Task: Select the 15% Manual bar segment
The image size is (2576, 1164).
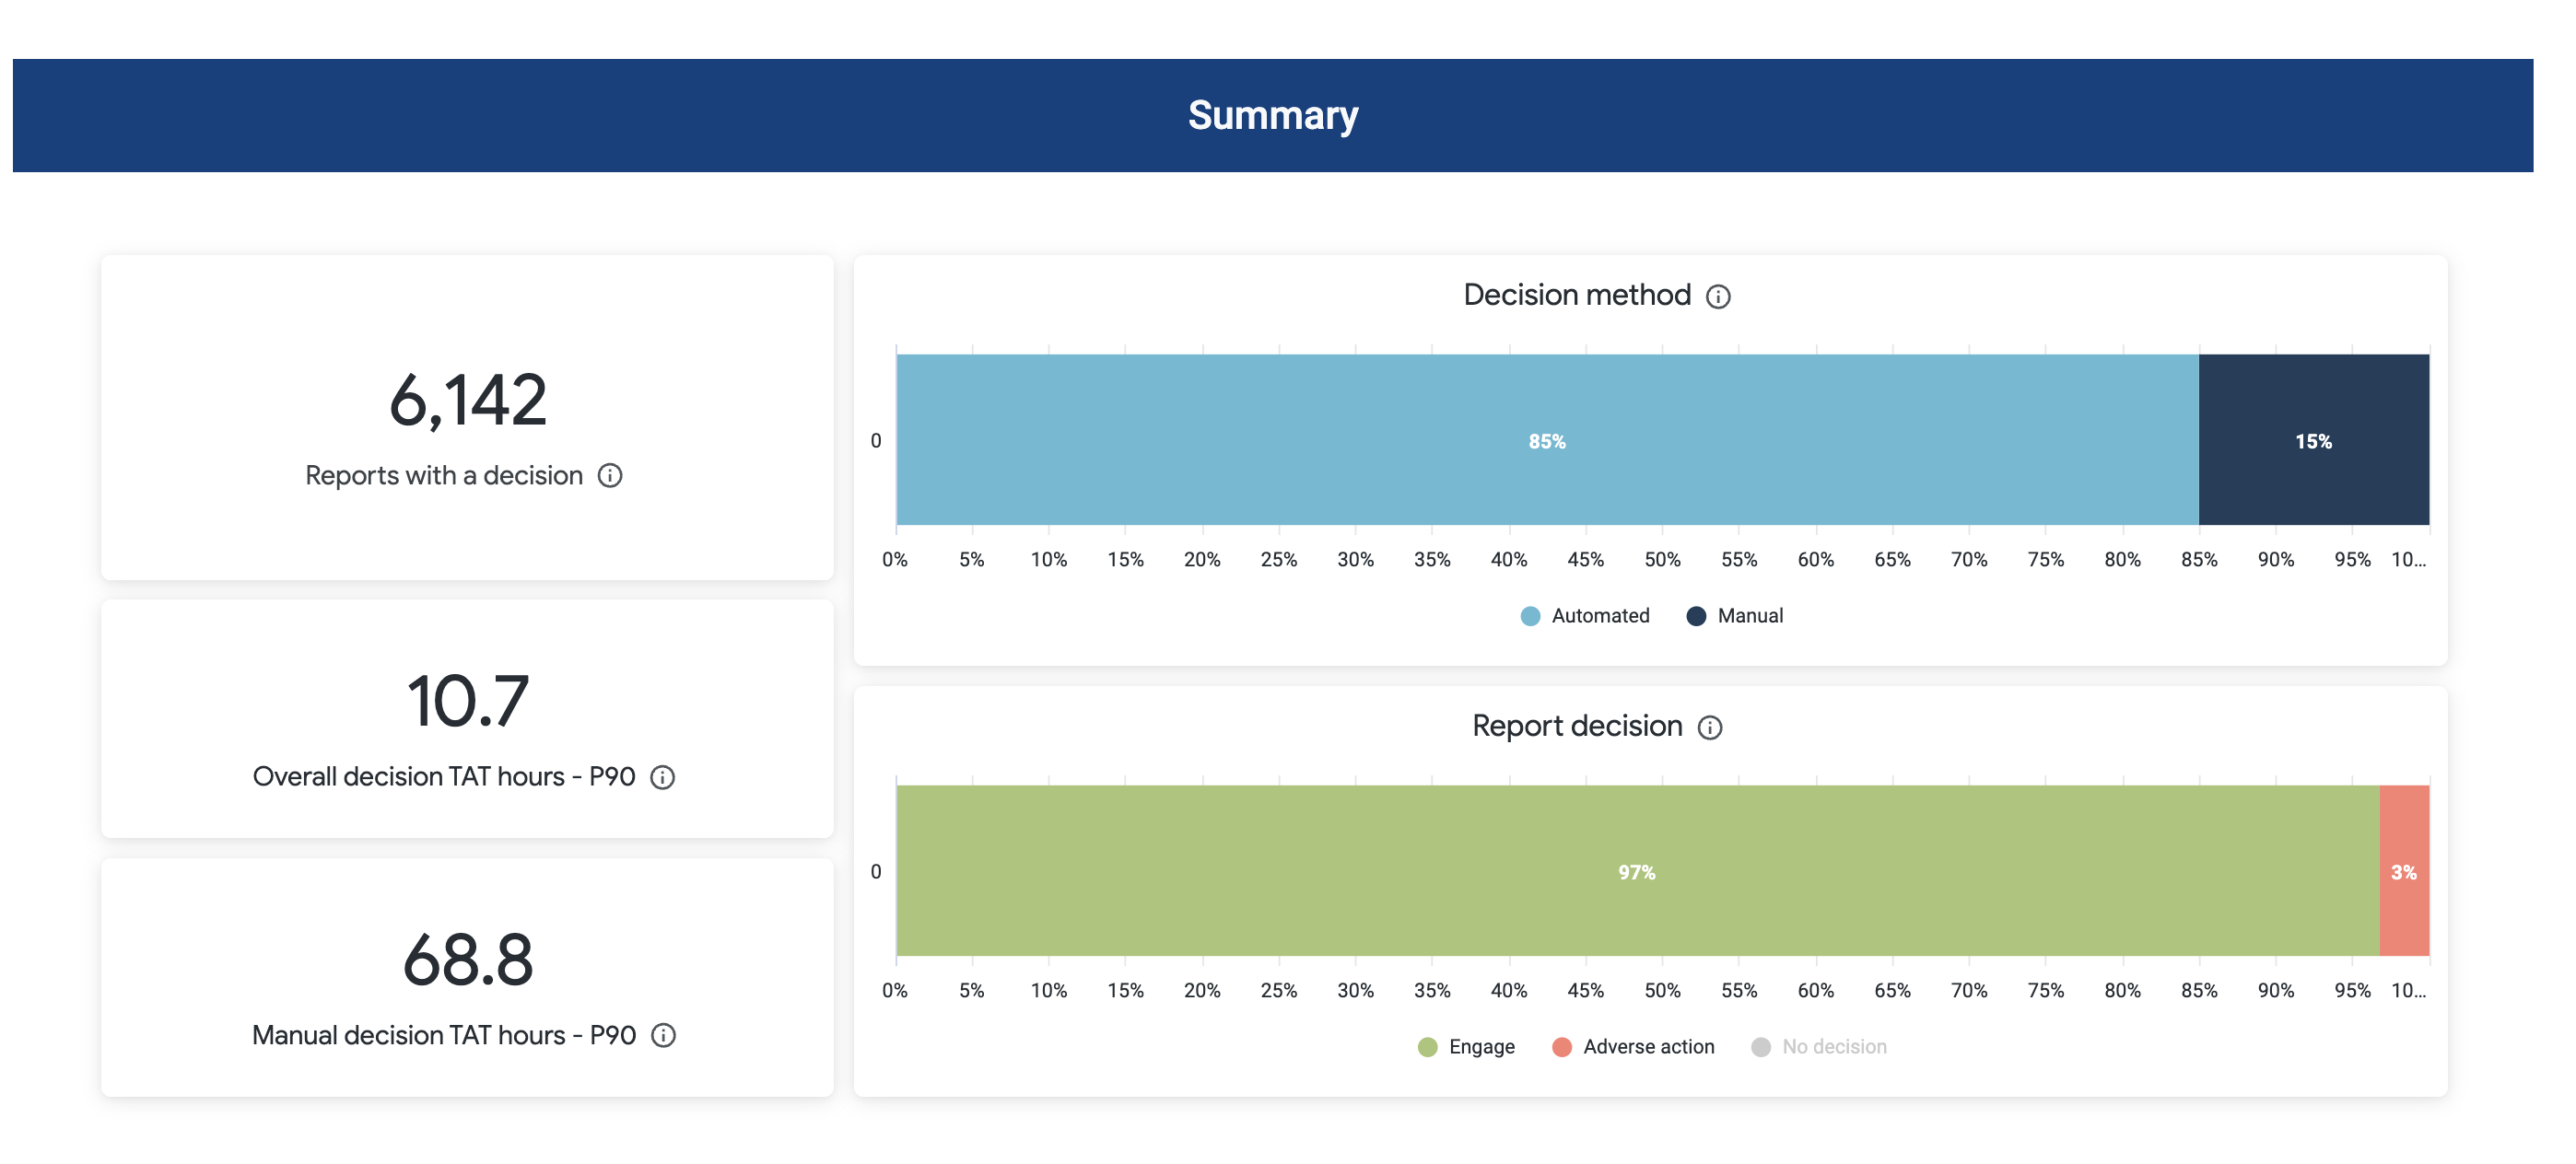Action: click(x=2313, y=440)
